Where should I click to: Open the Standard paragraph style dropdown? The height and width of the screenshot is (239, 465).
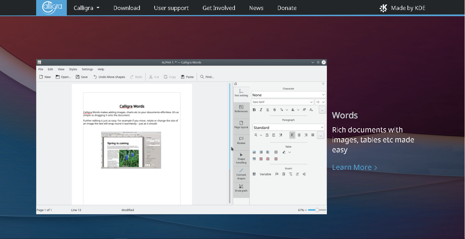click(x=288, y=127)
